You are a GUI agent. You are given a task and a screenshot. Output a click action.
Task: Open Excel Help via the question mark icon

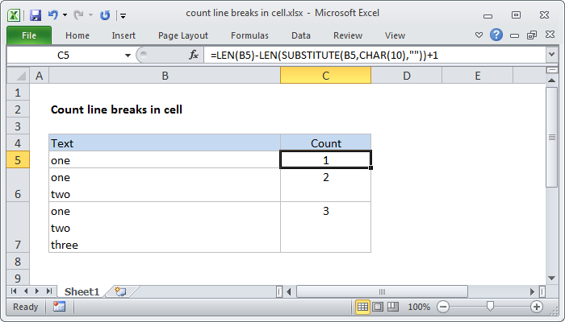tap(497, 35)
